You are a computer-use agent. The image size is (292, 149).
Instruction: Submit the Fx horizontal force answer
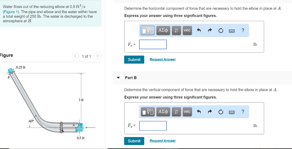click(134, 60)
